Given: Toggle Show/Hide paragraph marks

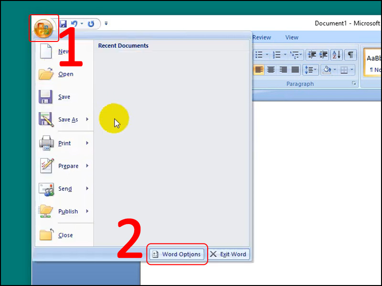Looking at the screenshot, I should coord(350,55).
